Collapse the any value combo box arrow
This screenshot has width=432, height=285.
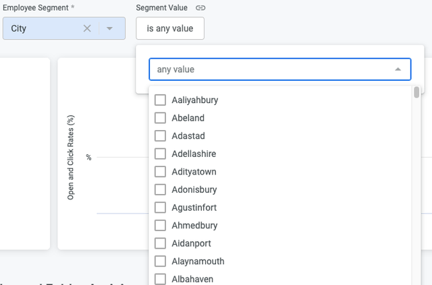tap(398, 69)
